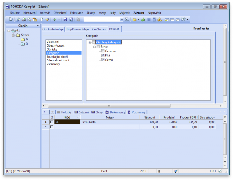This screenshot has width=233, height=180.
Task: Click the green banknote toolbar icon
Action: (143, 19)
